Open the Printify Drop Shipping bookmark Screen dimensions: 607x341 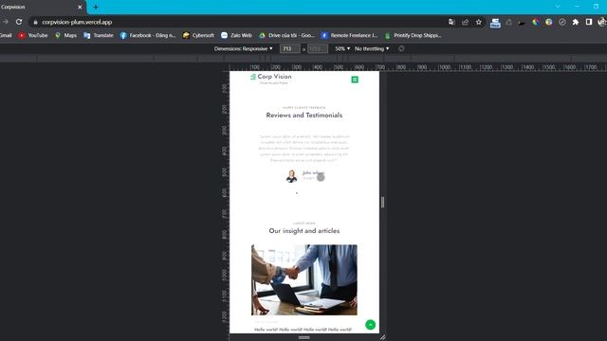tap(413, 35)
